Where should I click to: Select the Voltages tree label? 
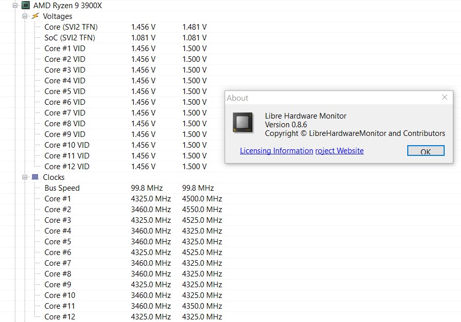(57, 16)
